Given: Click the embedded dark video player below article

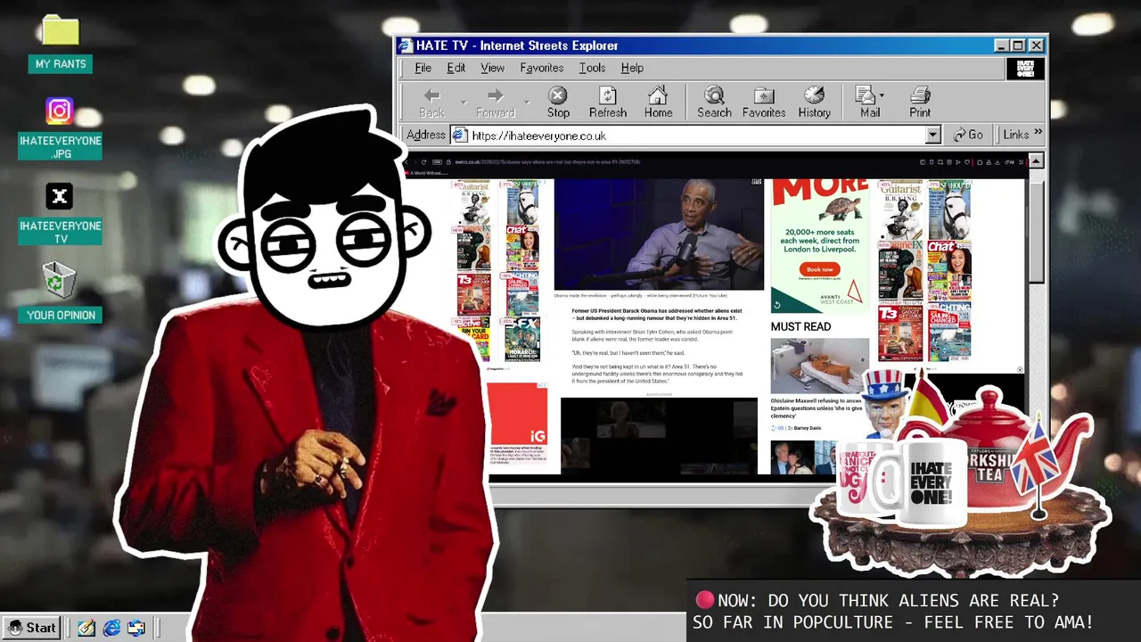Looking at the screenshot, I should click(659, 436).
